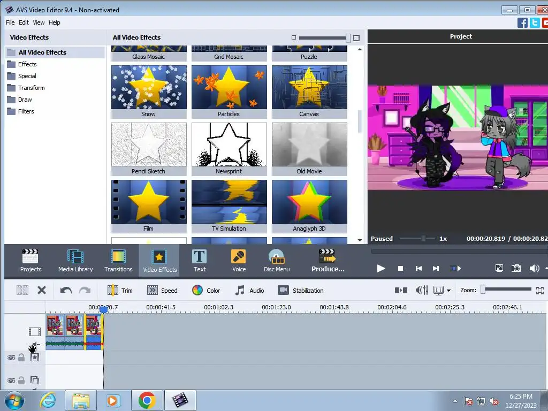Click the Speed button

click(x=162, y=291)
